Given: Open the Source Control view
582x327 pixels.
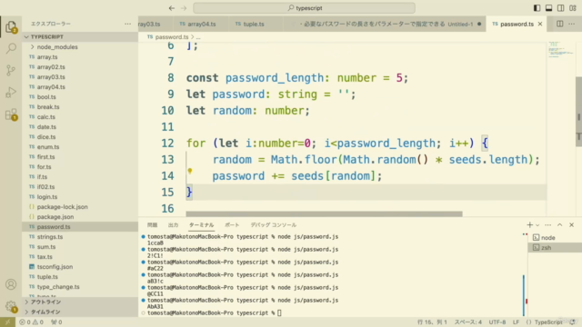Looking at the screenshot, I should [x=11, y=70].
